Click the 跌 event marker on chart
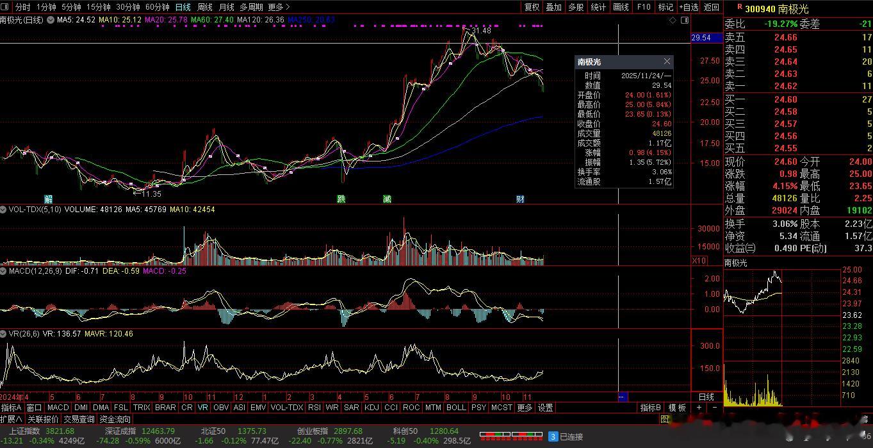873x448 pixels. pos(341,199)
